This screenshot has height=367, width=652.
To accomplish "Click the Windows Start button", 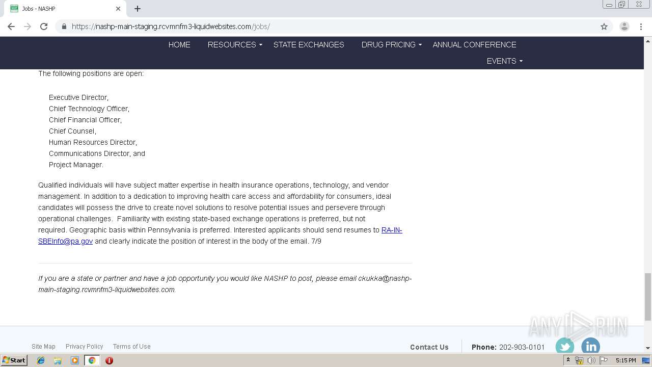I will [x=14, y=360].
